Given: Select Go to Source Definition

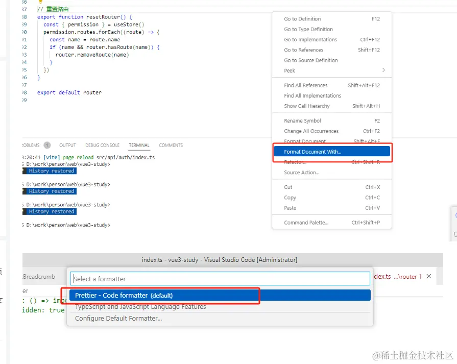Looking at the screenshot, I should (332, 60).
